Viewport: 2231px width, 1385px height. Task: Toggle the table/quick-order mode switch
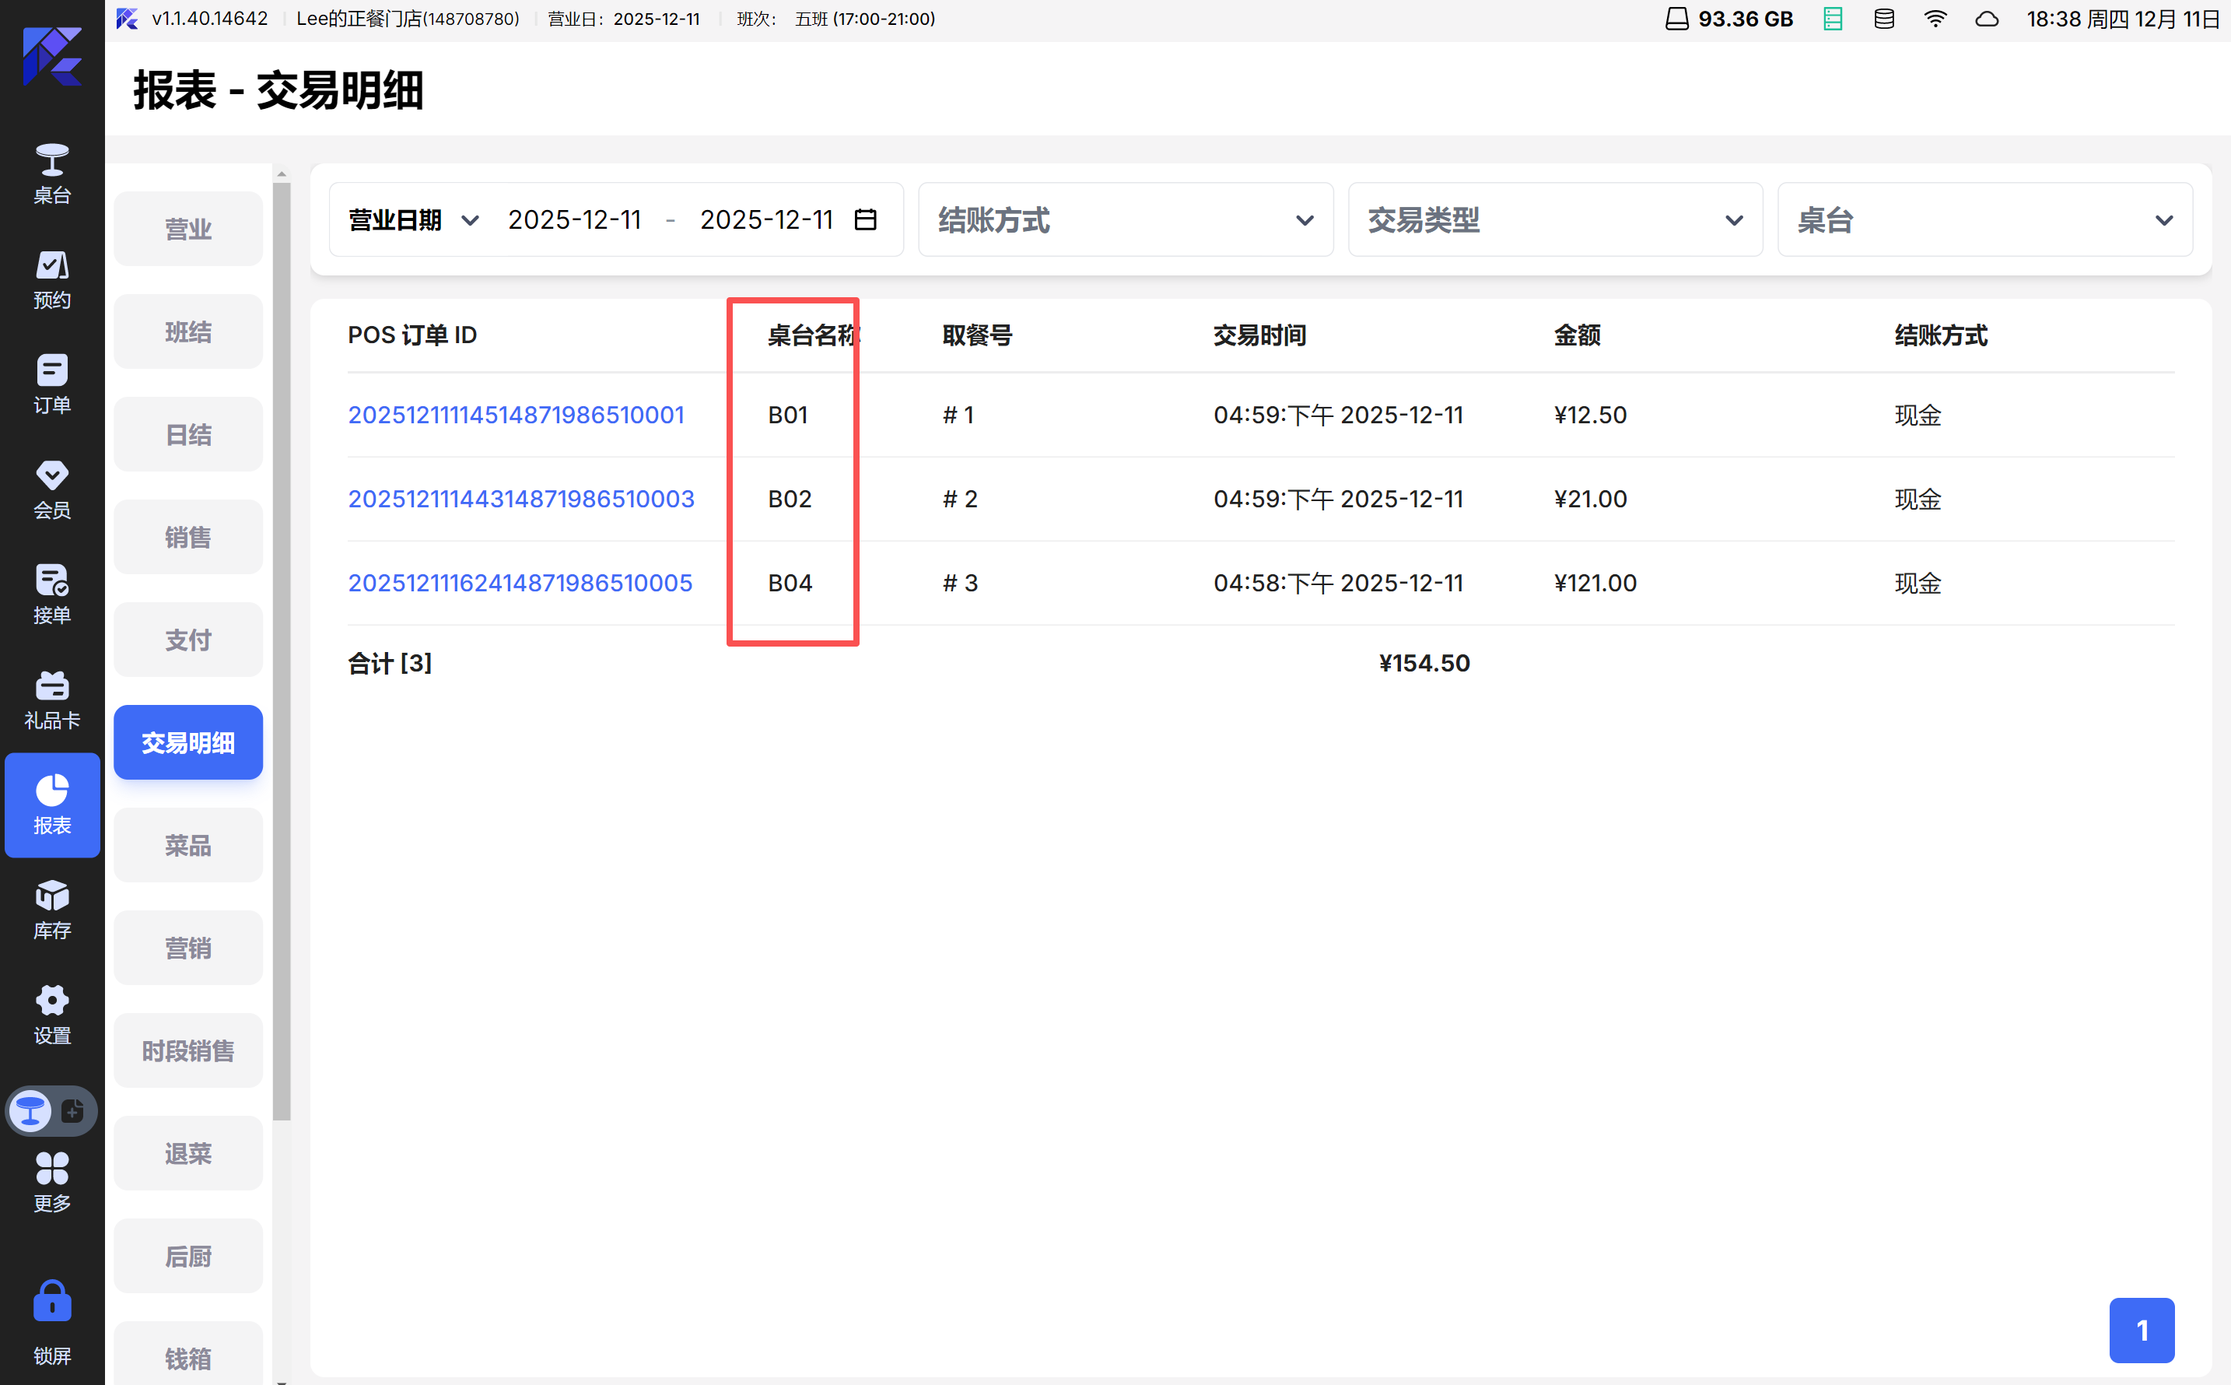(51, 1111)
